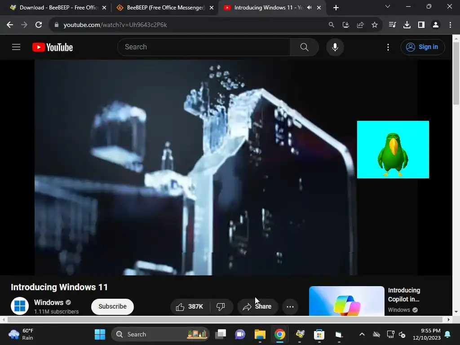This screenshot has height=345, width=460.
Task: Open the weather widget showing 60°F Rain
Action: (21, 334)
